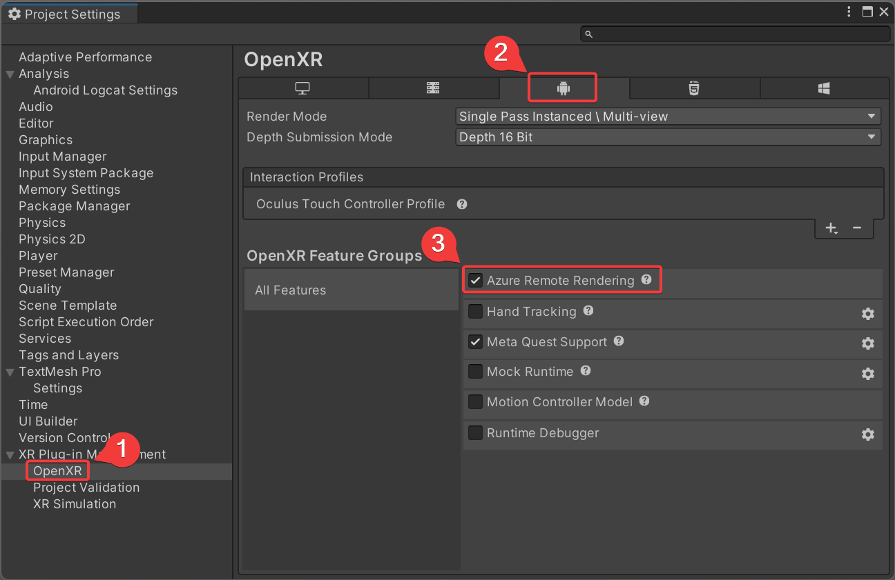Switch to the Android platform tab
895x580 pixels.
point(562,88)
